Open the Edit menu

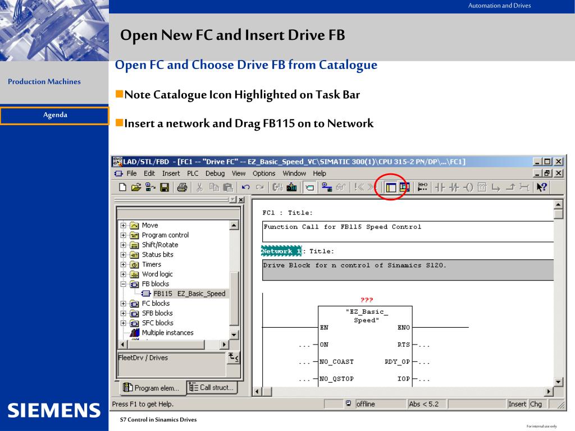(x=149, y=173)
